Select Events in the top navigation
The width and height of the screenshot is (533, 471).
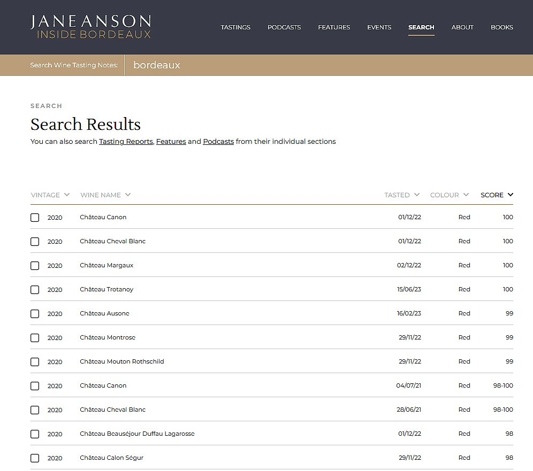tap(379, 27)
